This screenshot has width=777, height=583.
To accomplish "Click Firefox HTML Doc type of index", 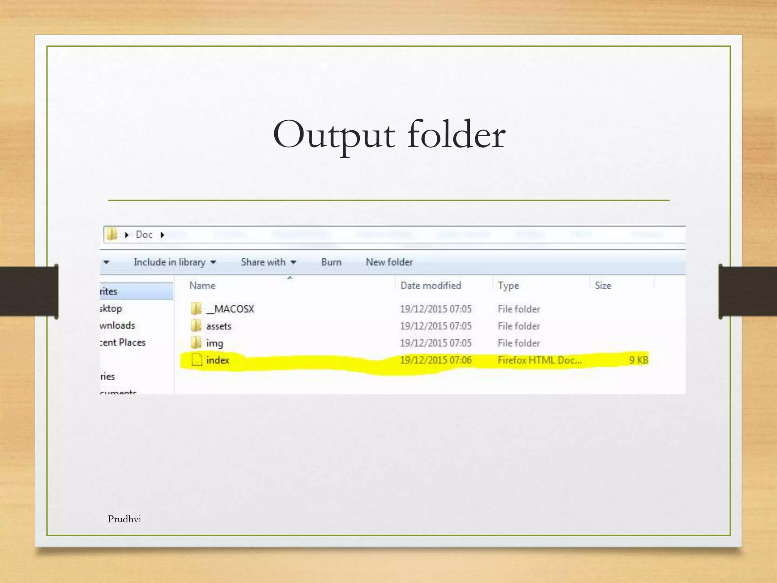I will point(540,360).
